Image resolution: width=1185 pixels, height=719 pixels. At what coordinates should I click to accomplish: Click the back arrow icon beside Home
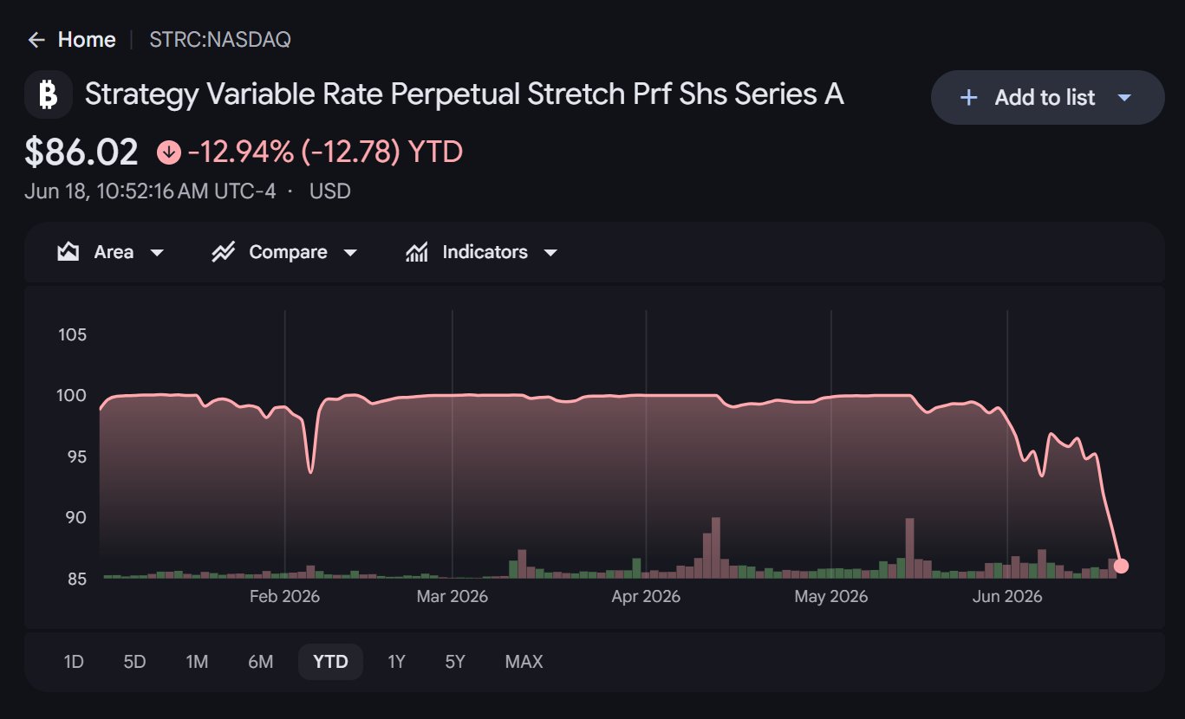point(36,40)
